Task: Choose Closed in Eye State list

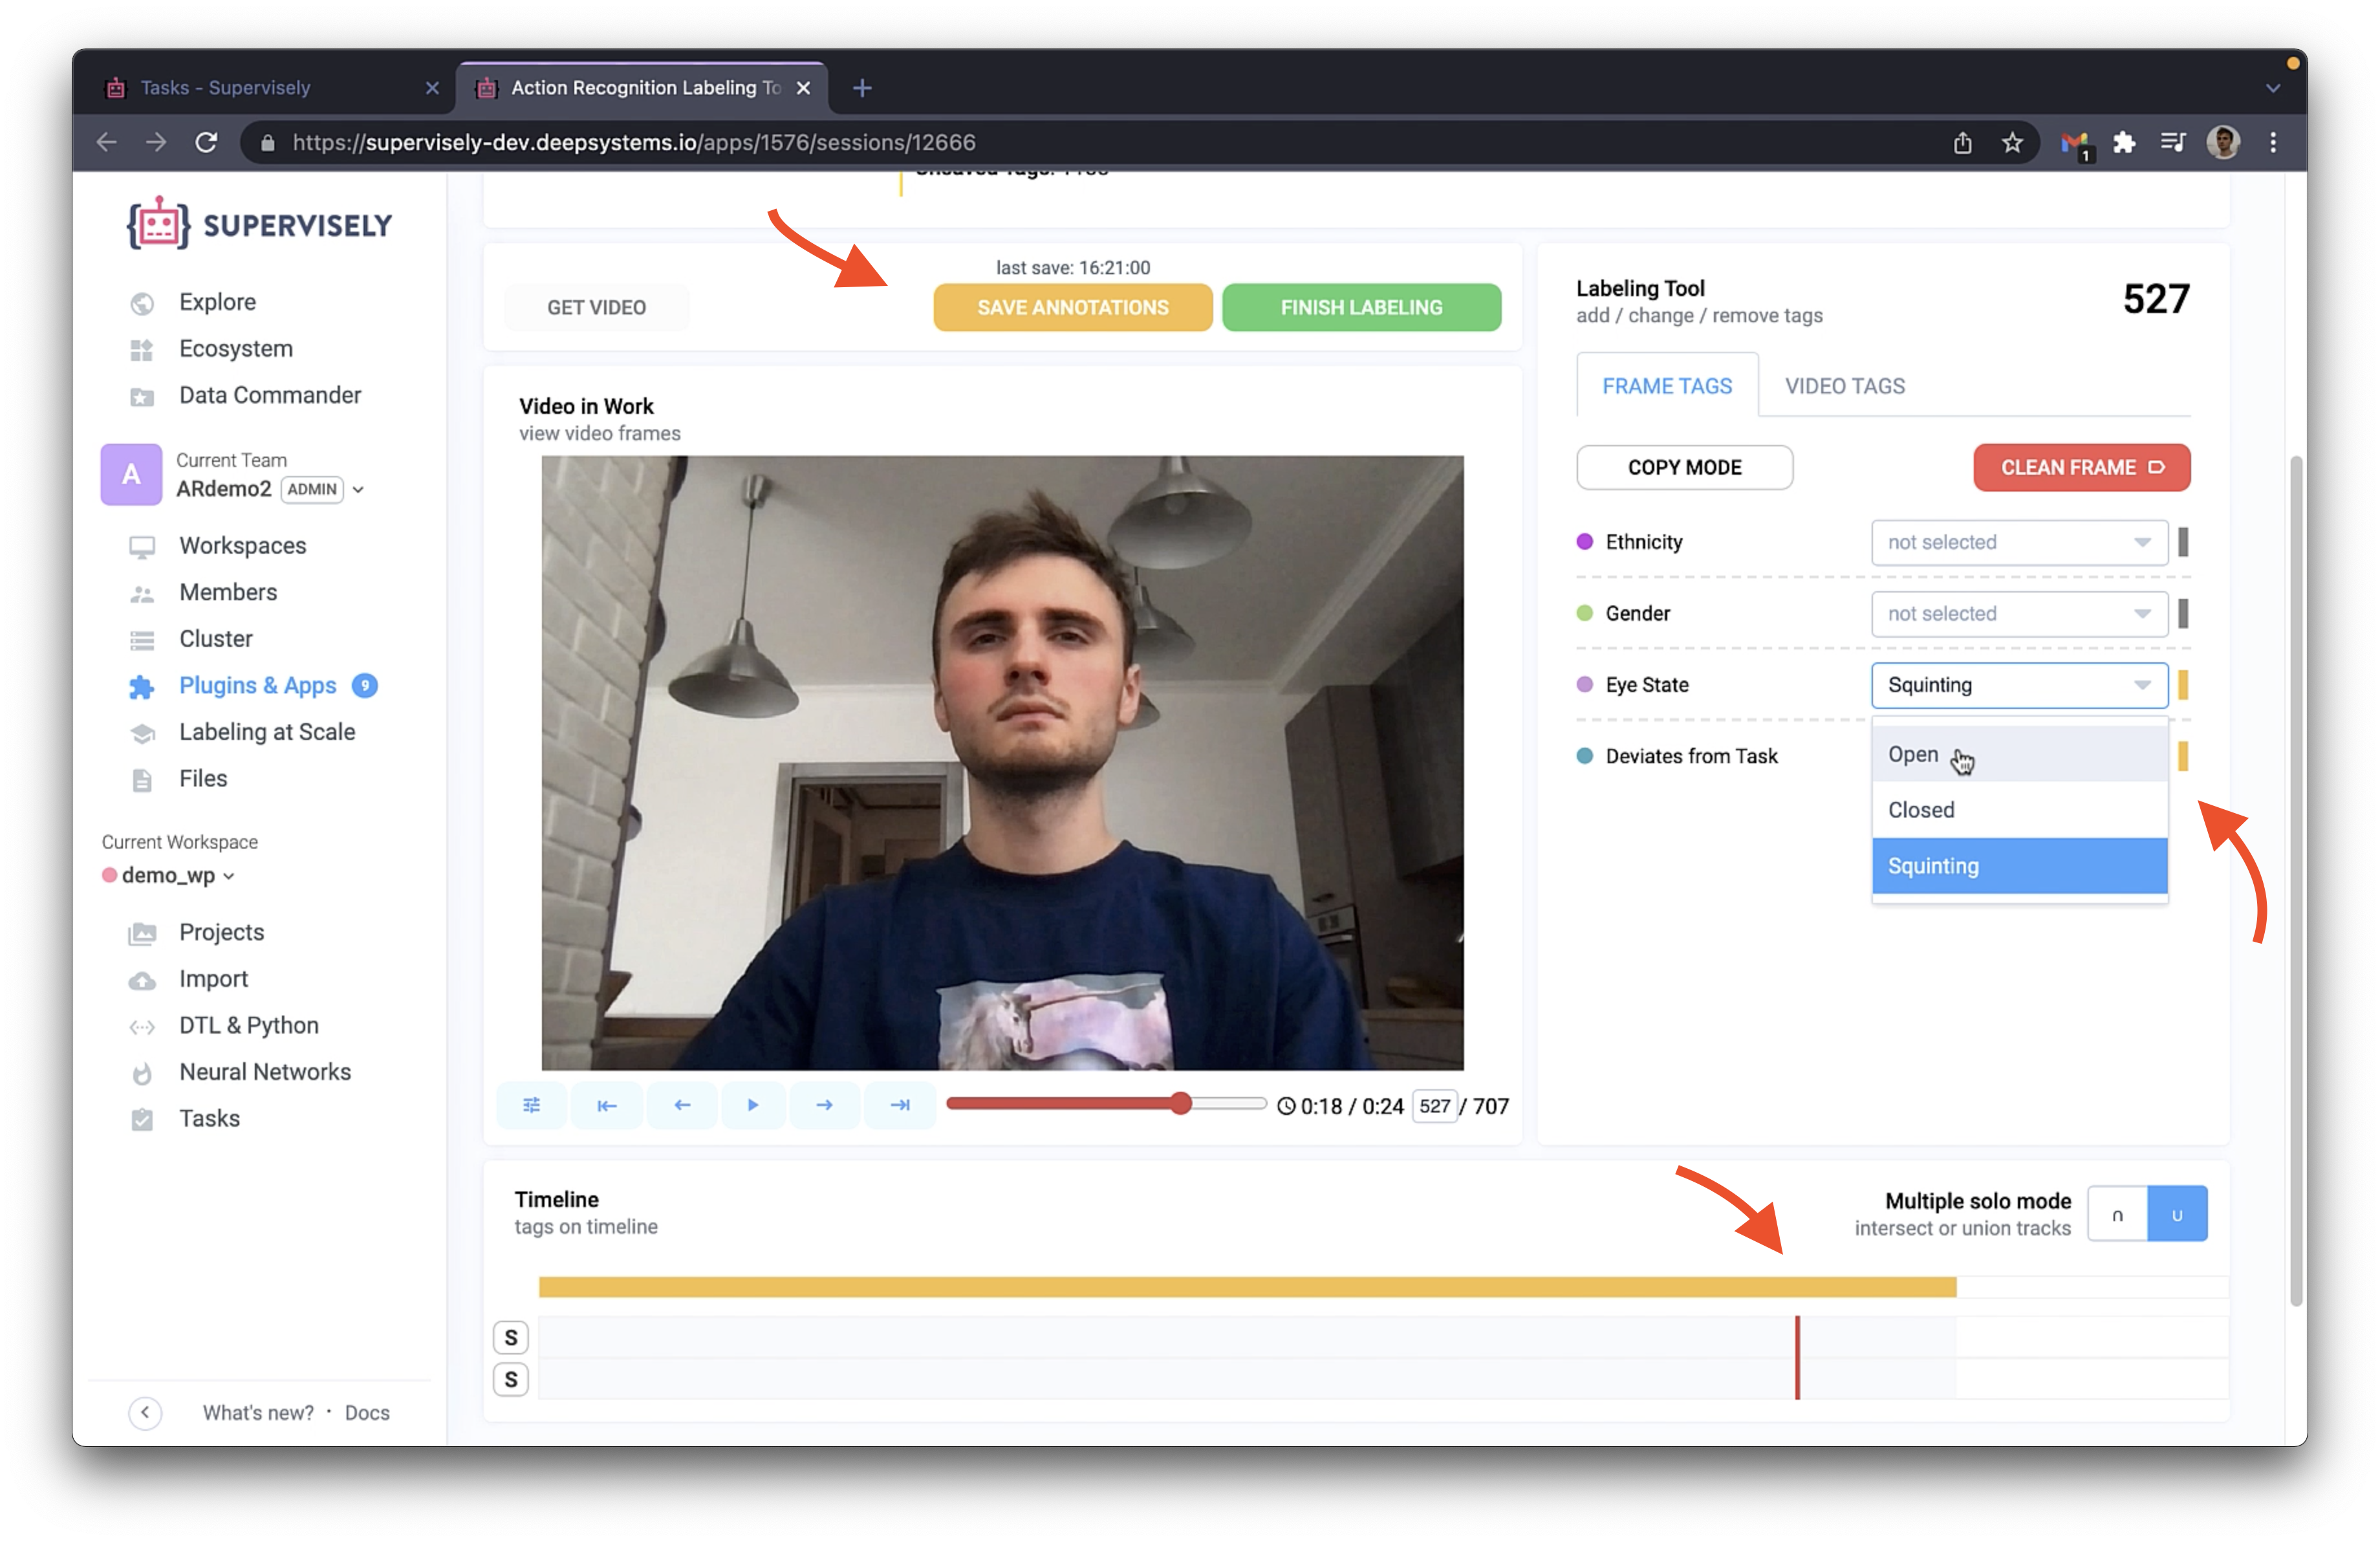Action: [x=2019, y=810]
